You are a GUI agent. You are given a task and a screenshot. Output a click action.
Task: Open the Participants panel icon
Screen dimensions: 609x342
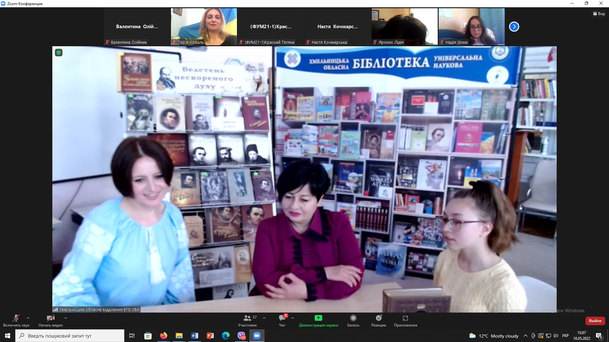coord(247,318)
